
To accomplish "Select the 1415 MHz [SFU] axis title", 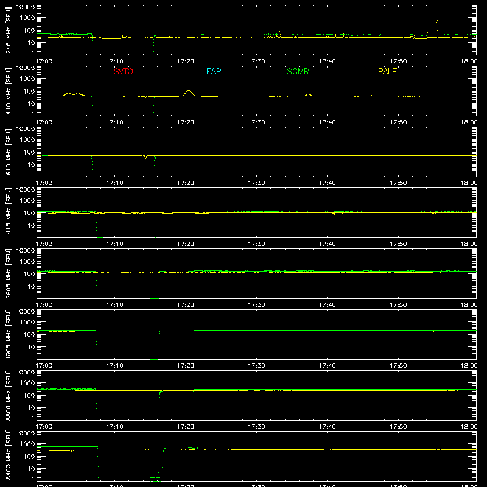I will tap(8, 213).
